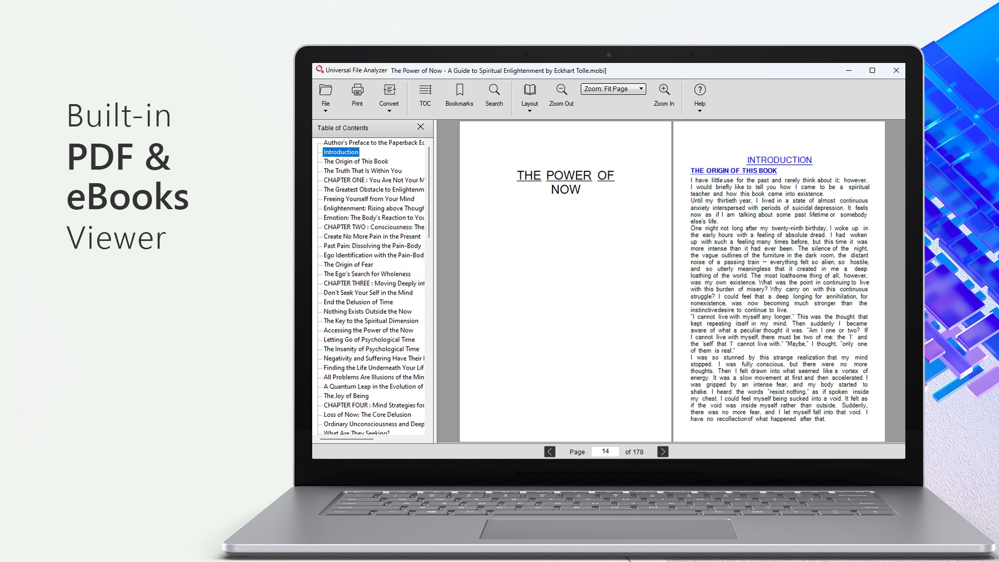Click the Zoom Out icon
999x562 pixels.
point(561,90)
